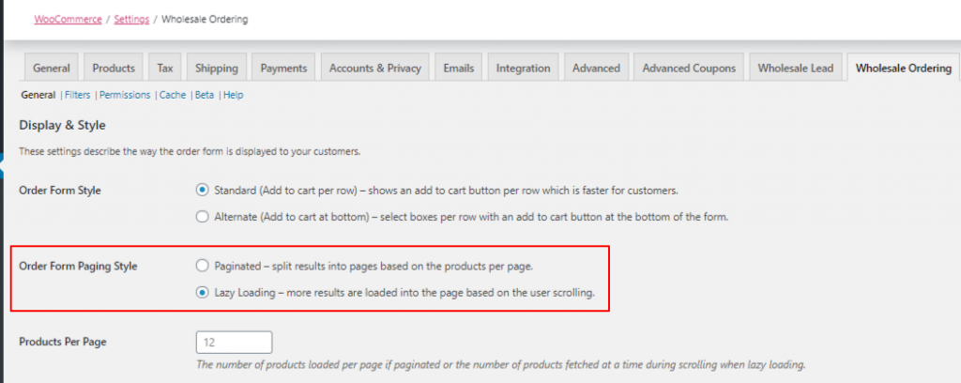Viewport: 961px width, 383px height.
Task: Open the Tax settings tab
Action: click(x=165, y=68)
